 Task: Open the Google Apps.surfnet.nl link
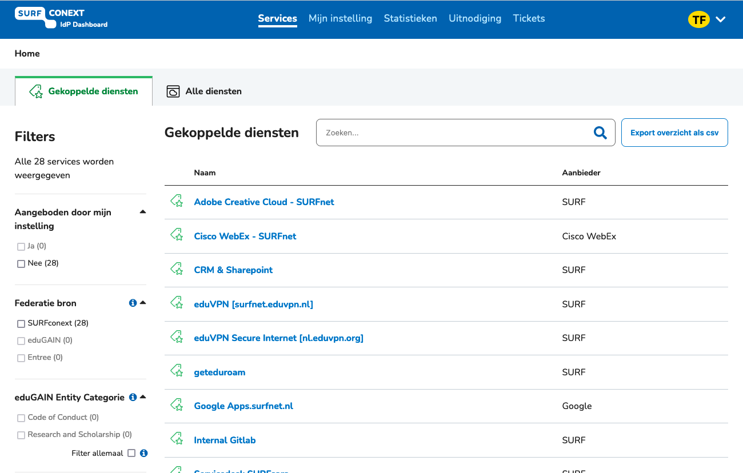pyautogui.click(x=243, y=406)
